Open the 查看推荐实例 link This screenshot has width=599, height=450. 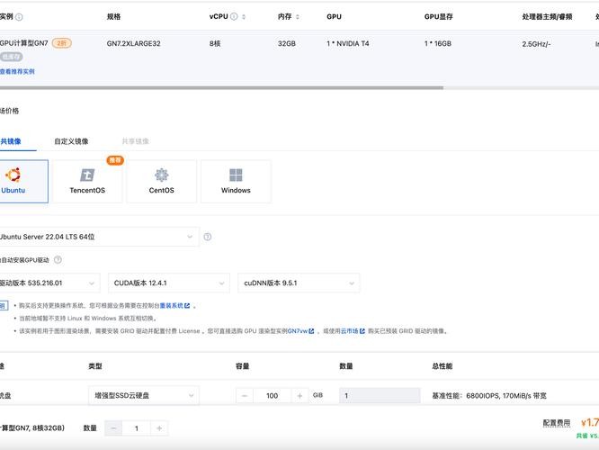[x=17, y=71]
